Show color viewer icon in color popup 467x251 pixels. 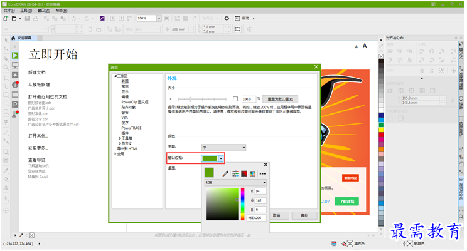pos(244,173)
